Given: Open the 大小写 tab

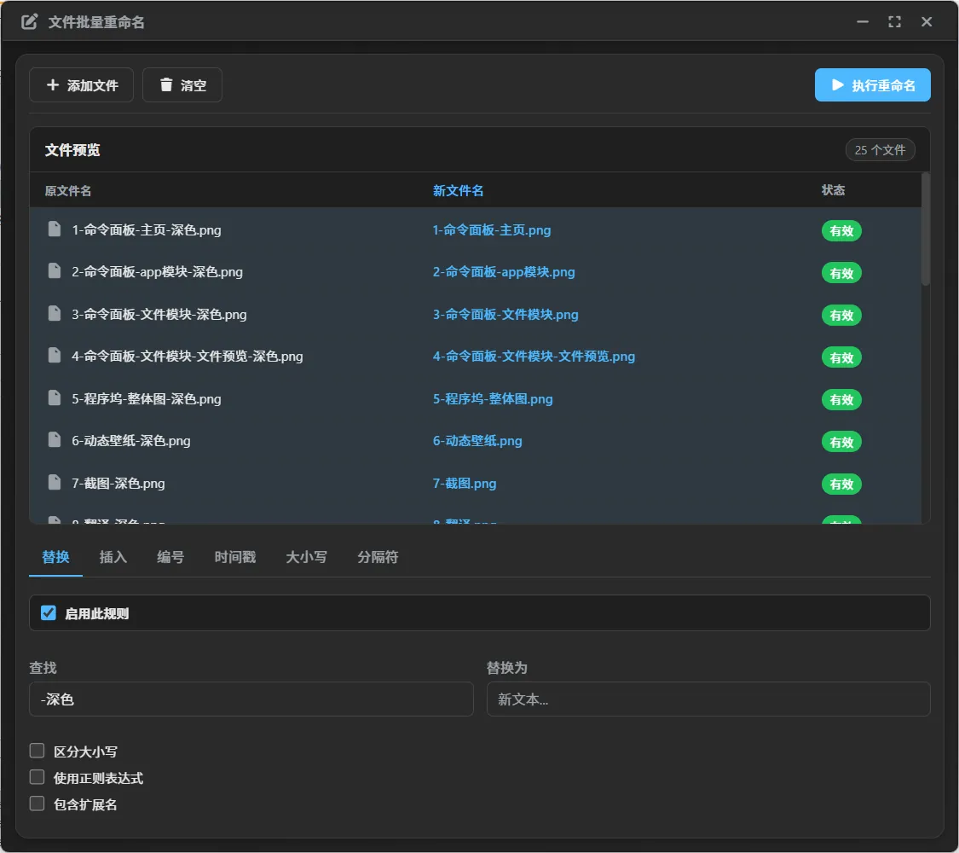Looking at the screenshot, I should [x=306, y=557].
